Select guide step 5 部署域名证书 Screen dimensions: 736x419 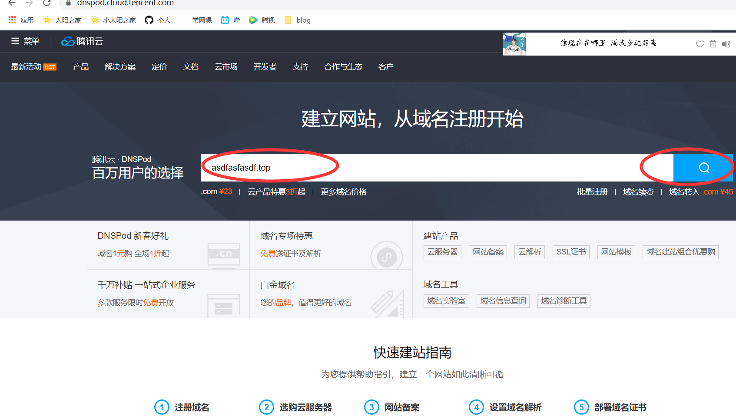coord(610,407)
